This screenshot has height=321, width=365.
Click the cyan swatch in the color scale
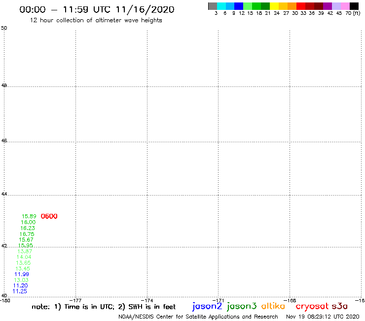tap(221, 6)
